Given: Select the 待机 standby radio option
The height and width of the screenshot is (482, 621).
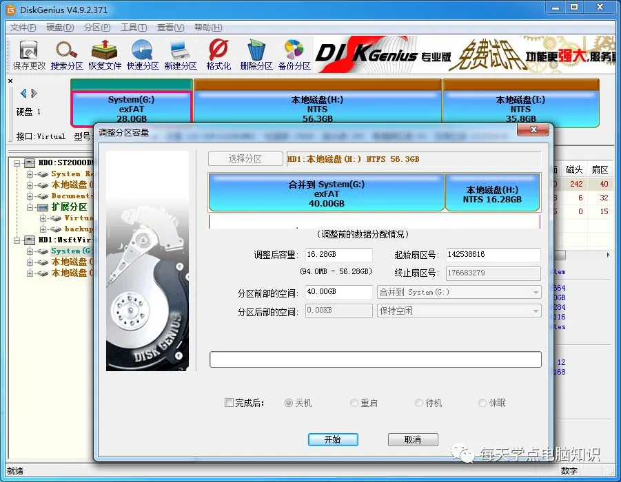Looking at the screenshot, I should [x=419, y=403].
